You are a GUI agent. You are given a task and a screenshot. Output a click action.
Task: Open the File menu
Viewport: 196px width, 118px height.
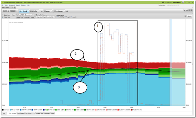[x=2, y=5]
